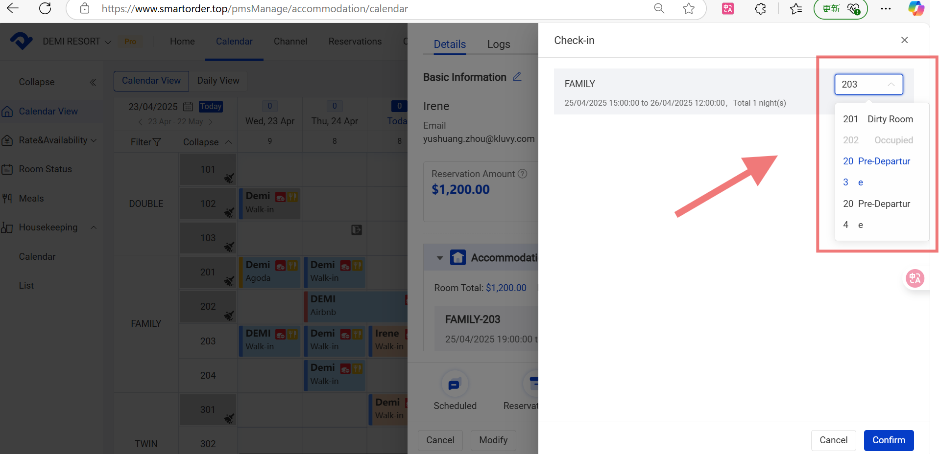
Task: Click the floating pink translate icon
Action: pyautogui.click(x=915, y=278)
